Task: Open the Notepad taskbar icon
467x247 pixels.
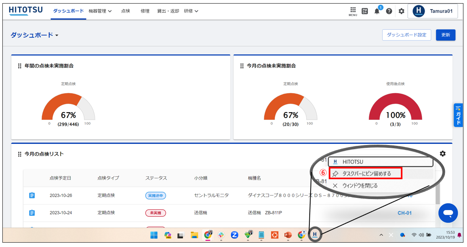Action: 261,235
